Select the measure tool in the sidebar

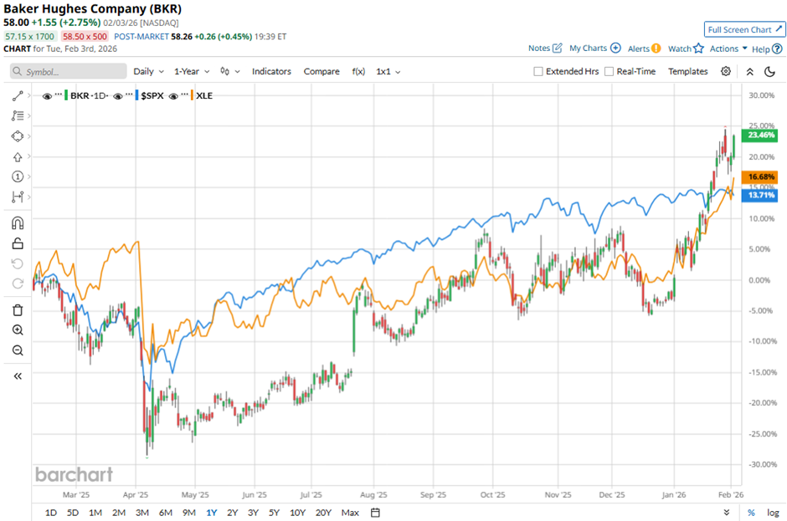click(18, 197)
